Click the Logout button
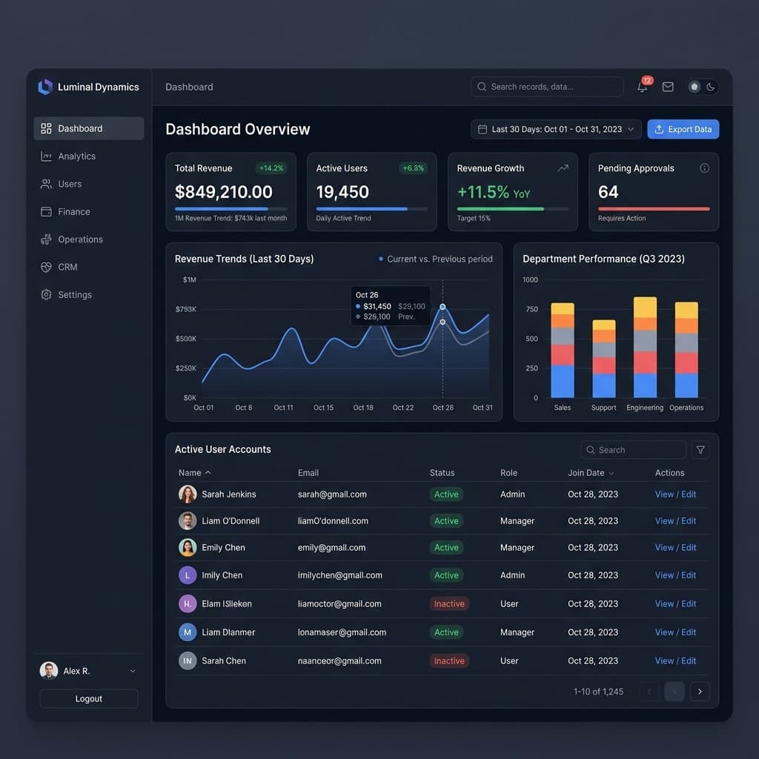 tap(89, 699)
